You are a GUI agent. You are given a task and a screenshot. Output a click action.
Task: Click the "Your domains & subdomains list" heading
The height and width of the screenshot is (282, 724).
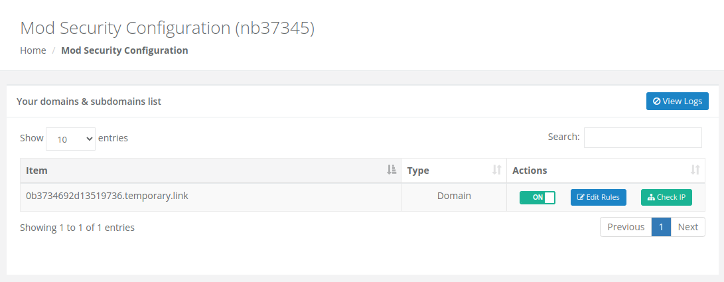pos(89,102)
